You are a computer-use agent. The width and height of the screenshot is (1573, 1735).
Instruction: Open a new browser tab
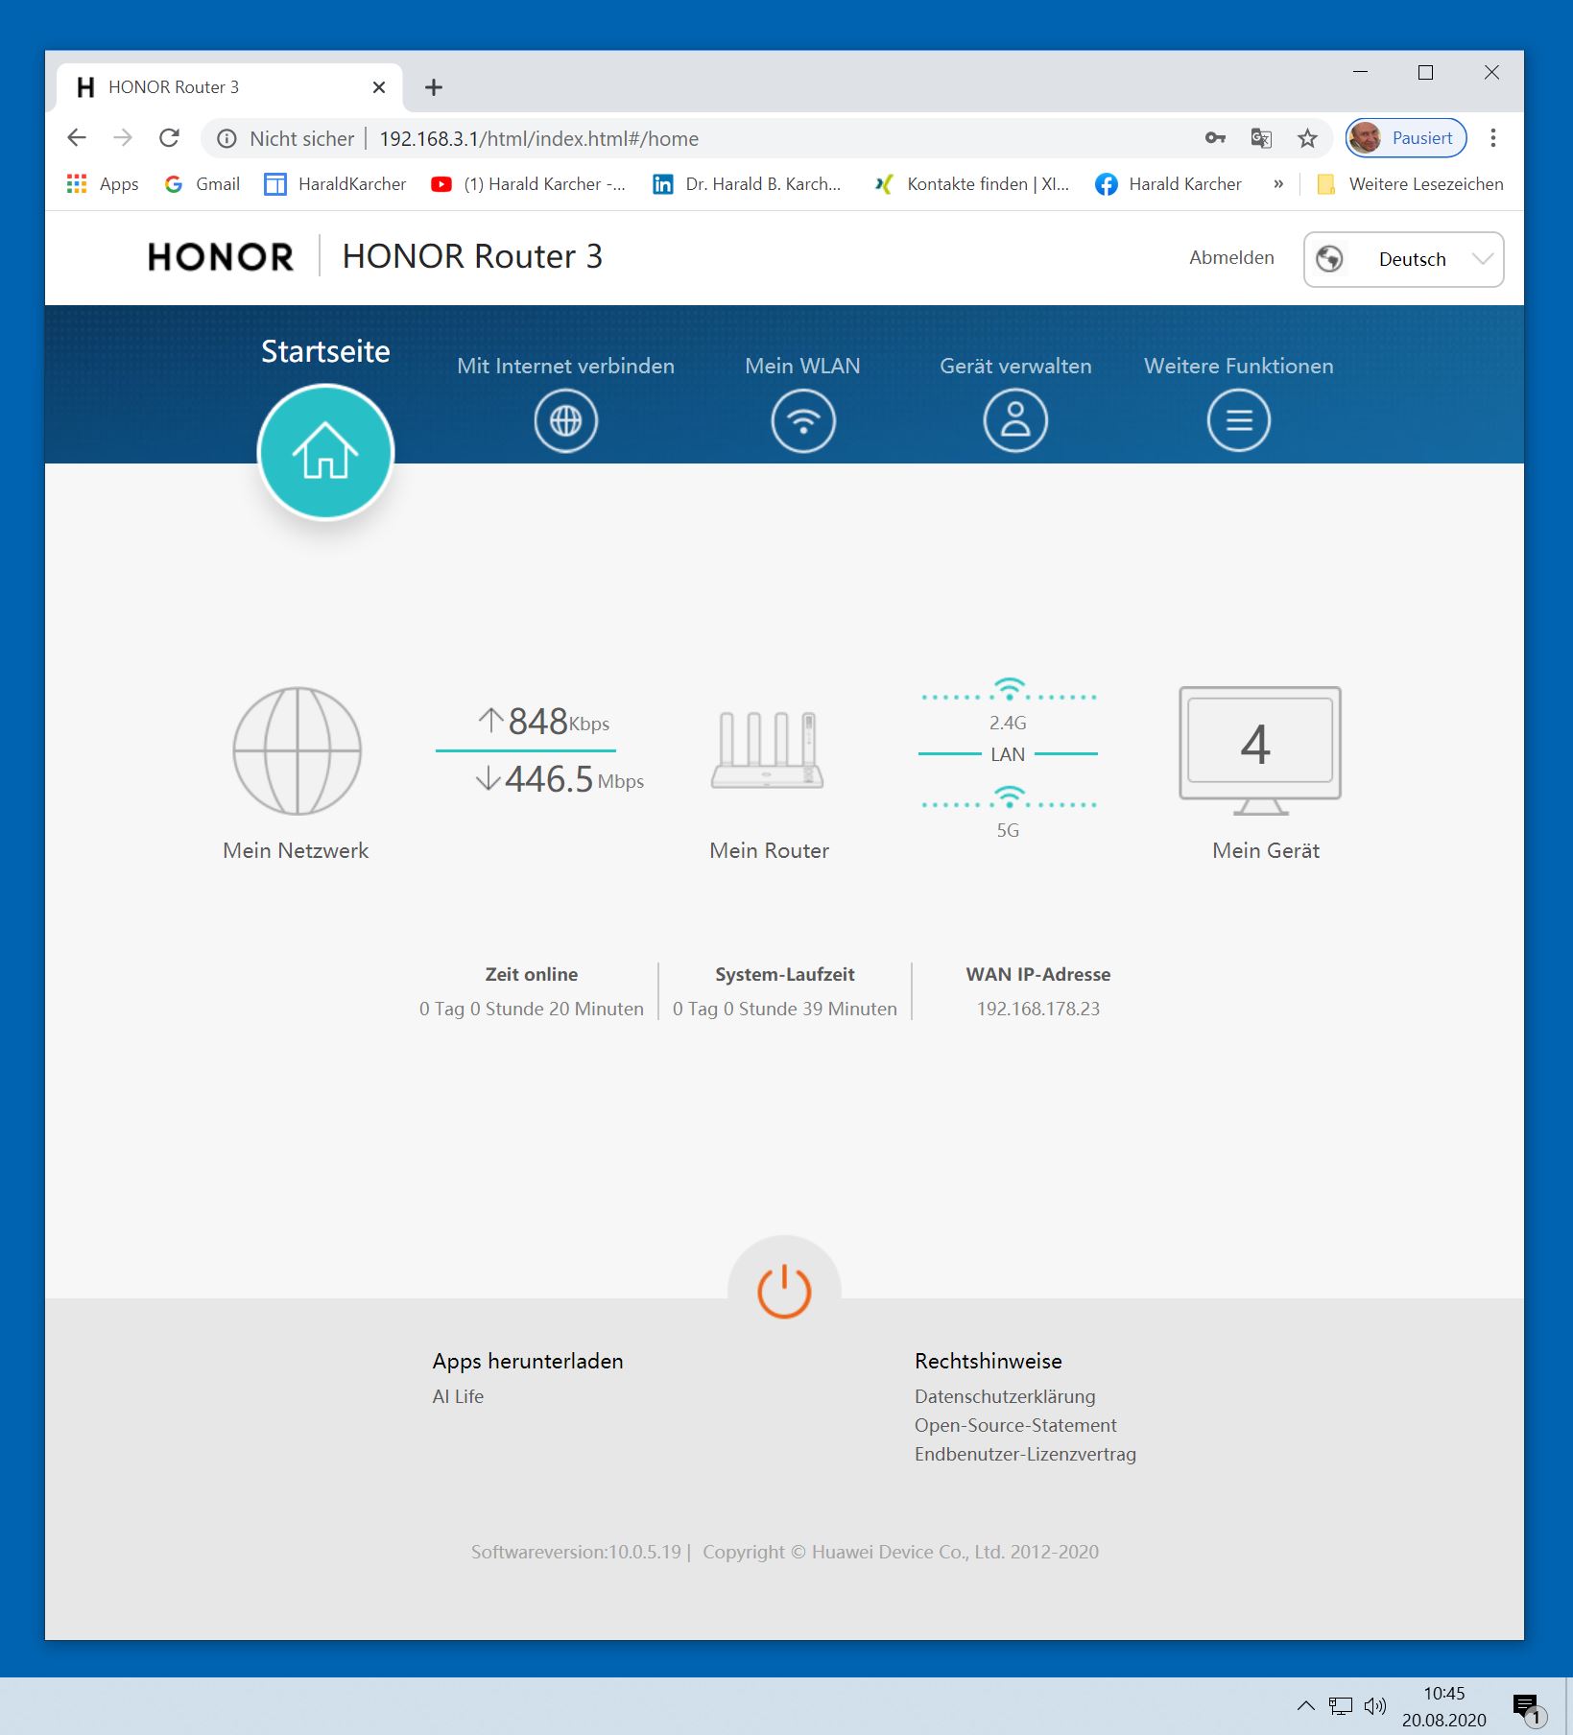pyautogui.click(x=434, y=87)
